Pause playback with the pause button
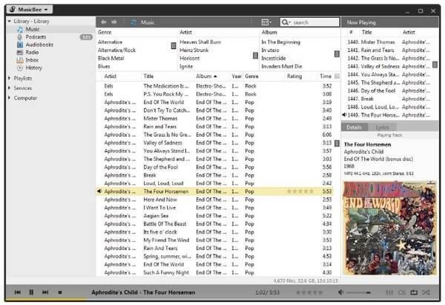This screenshot has height=305, width=445. 31,292
